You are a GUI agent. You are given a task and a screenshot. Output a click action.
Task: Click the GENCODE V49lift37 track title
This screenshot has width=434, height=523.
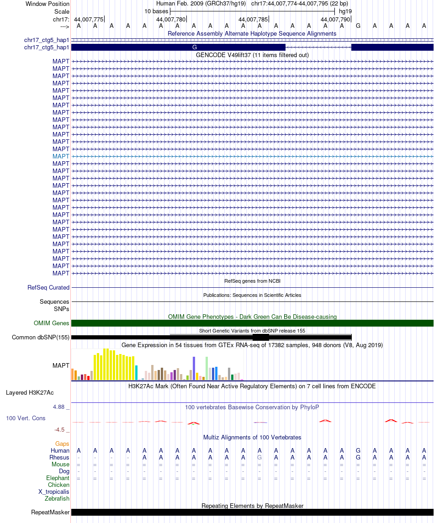(x=252, y=55)
